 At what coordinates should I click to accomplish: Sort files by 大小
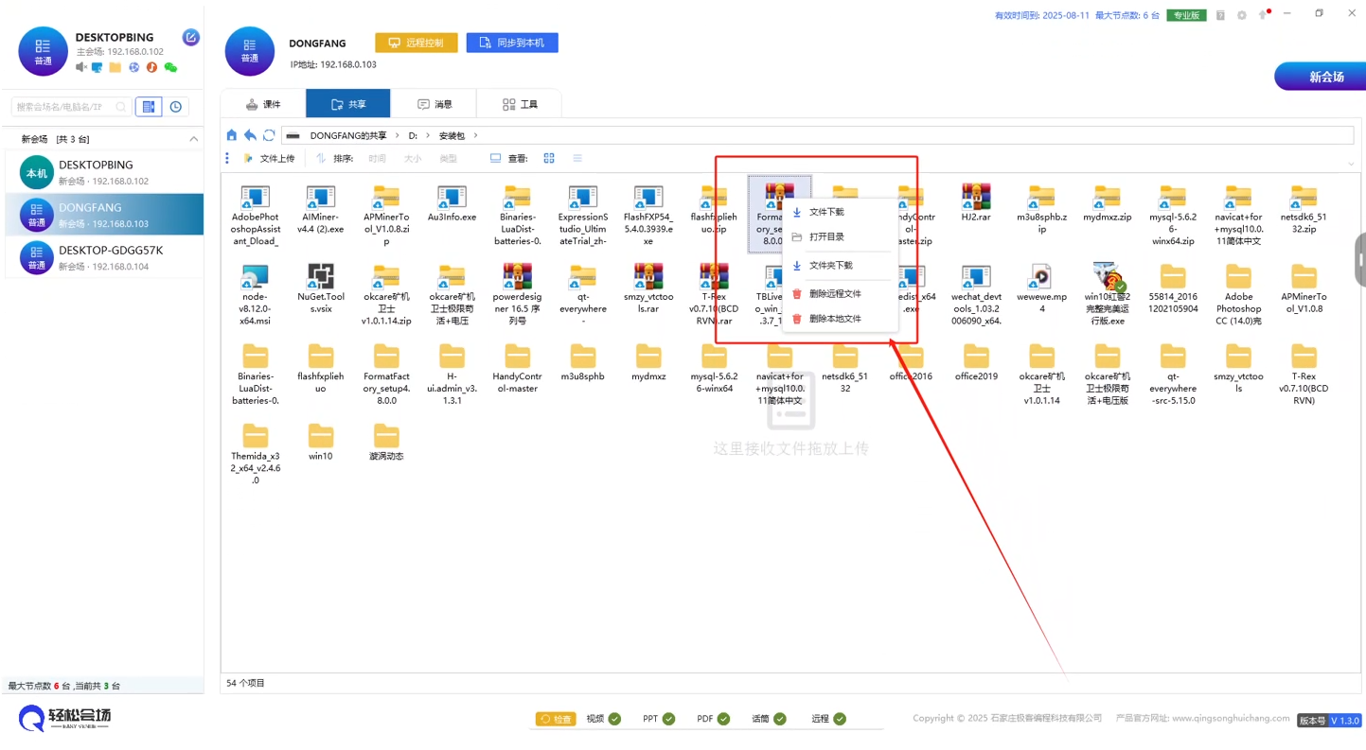point(413,159)
